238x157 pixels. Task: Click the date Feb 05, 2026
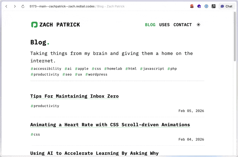click(191, 111)
